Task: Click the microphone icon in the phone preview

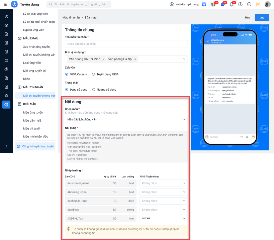Action: pyautogui.click(x=247, y=137)
